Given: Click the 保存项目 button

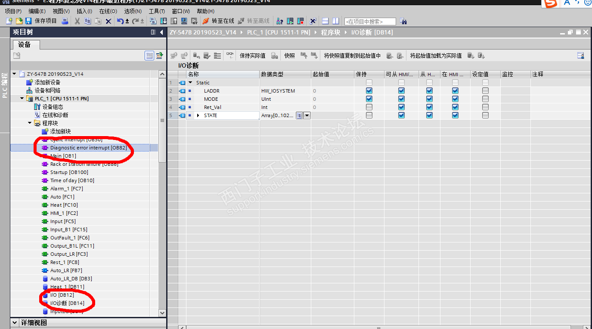Looking at the screenshot, I should 41,21.
